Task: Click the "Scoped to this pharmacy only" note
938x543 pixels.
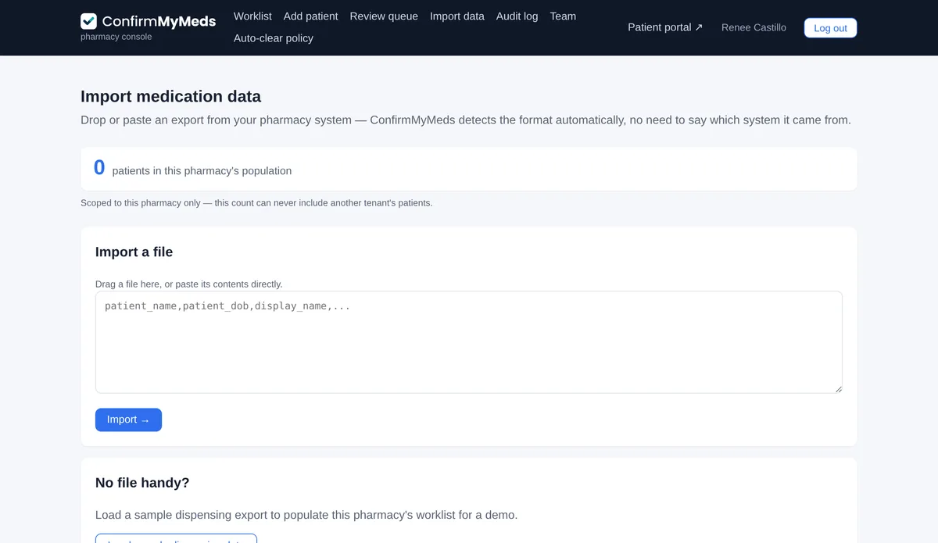Action: tap(256, 203)
